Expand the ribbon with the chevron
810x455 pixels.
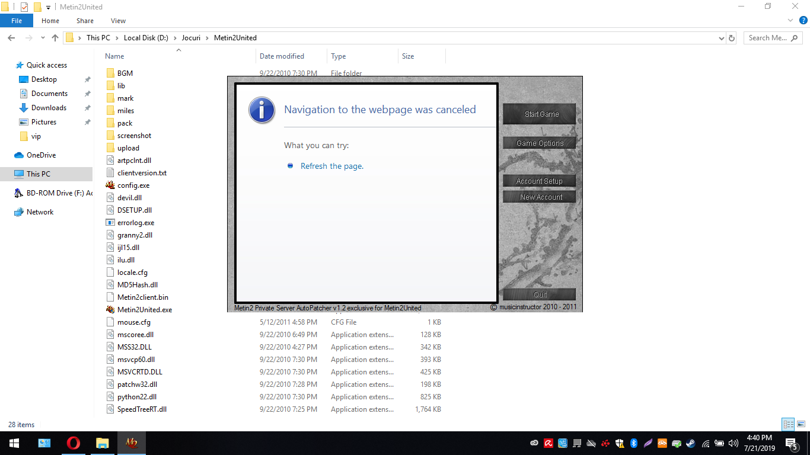tap(790, 20)
